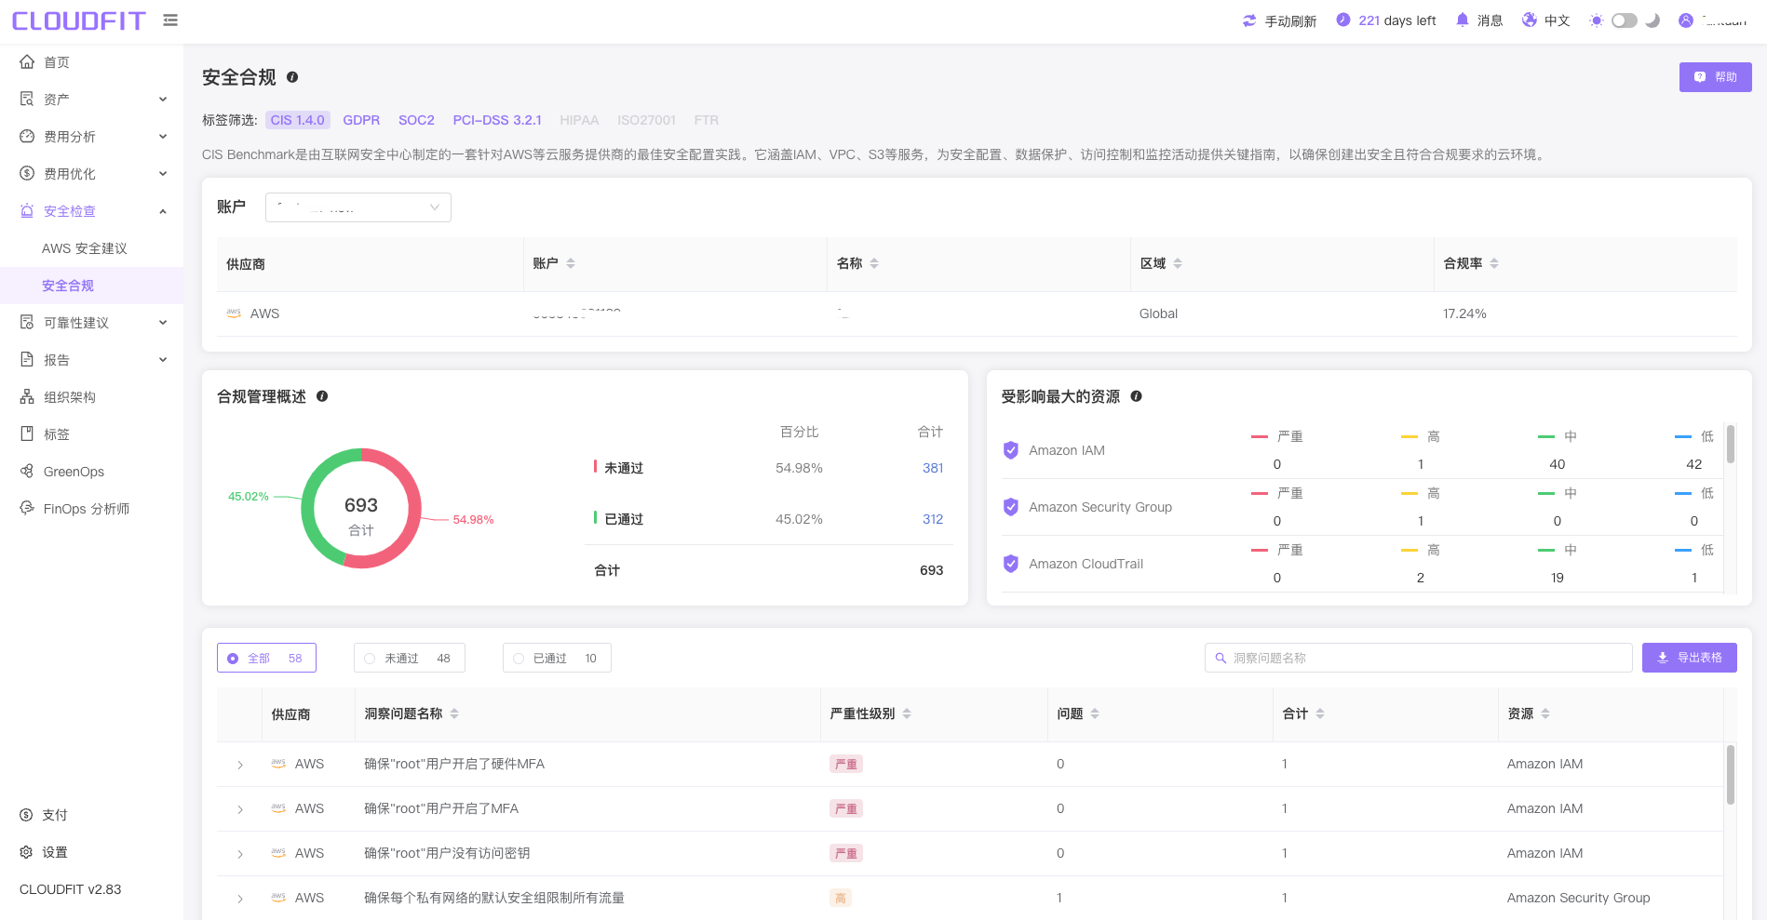1767x920 pixels.
Task: Expand row 确保"root"用户开启了硬件MFA
Action: [240, 765]
